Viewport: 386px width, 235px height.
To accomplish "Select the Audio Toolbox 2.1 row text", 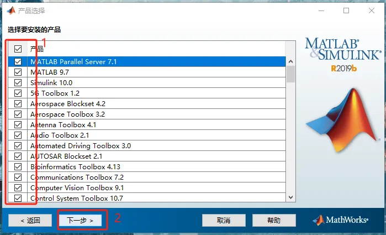I will point(60,135).
